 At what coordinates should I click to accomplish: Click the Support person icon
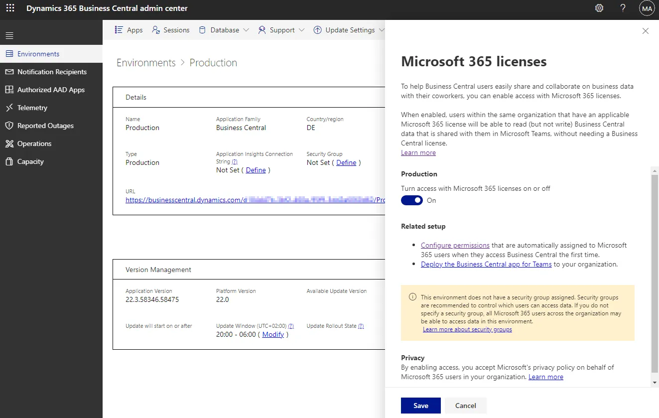[262, 30]
